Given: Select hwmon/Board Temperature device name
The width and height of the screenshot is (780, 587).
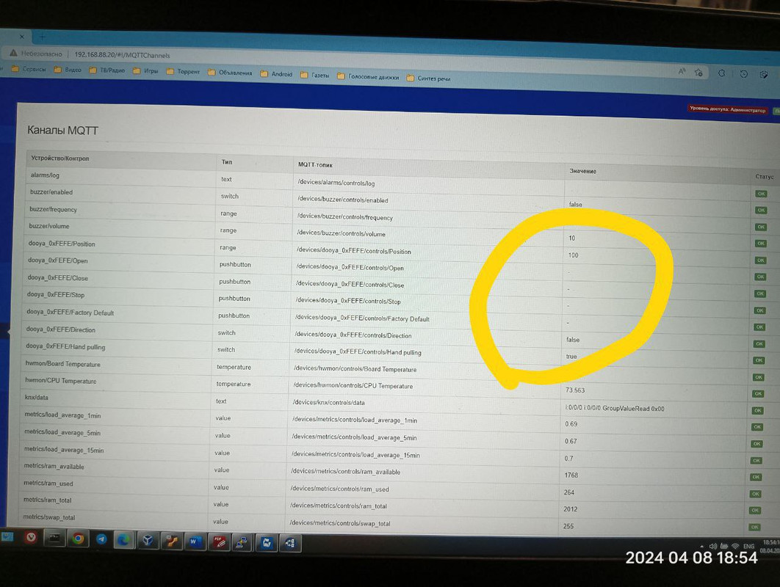Looking at the screenshot, I should [x=63, y=364].
